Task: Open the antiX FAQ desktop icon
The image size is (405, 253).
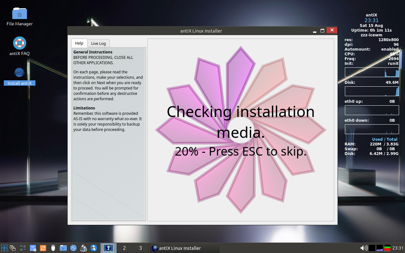Action: 20,46
